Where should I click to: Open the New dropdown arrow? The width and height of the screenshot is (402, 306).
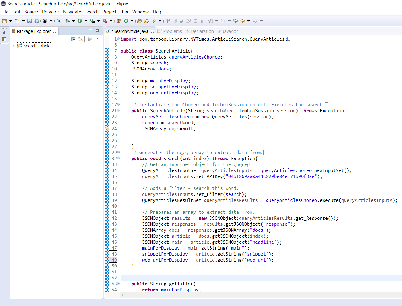(x=10, y=21)
